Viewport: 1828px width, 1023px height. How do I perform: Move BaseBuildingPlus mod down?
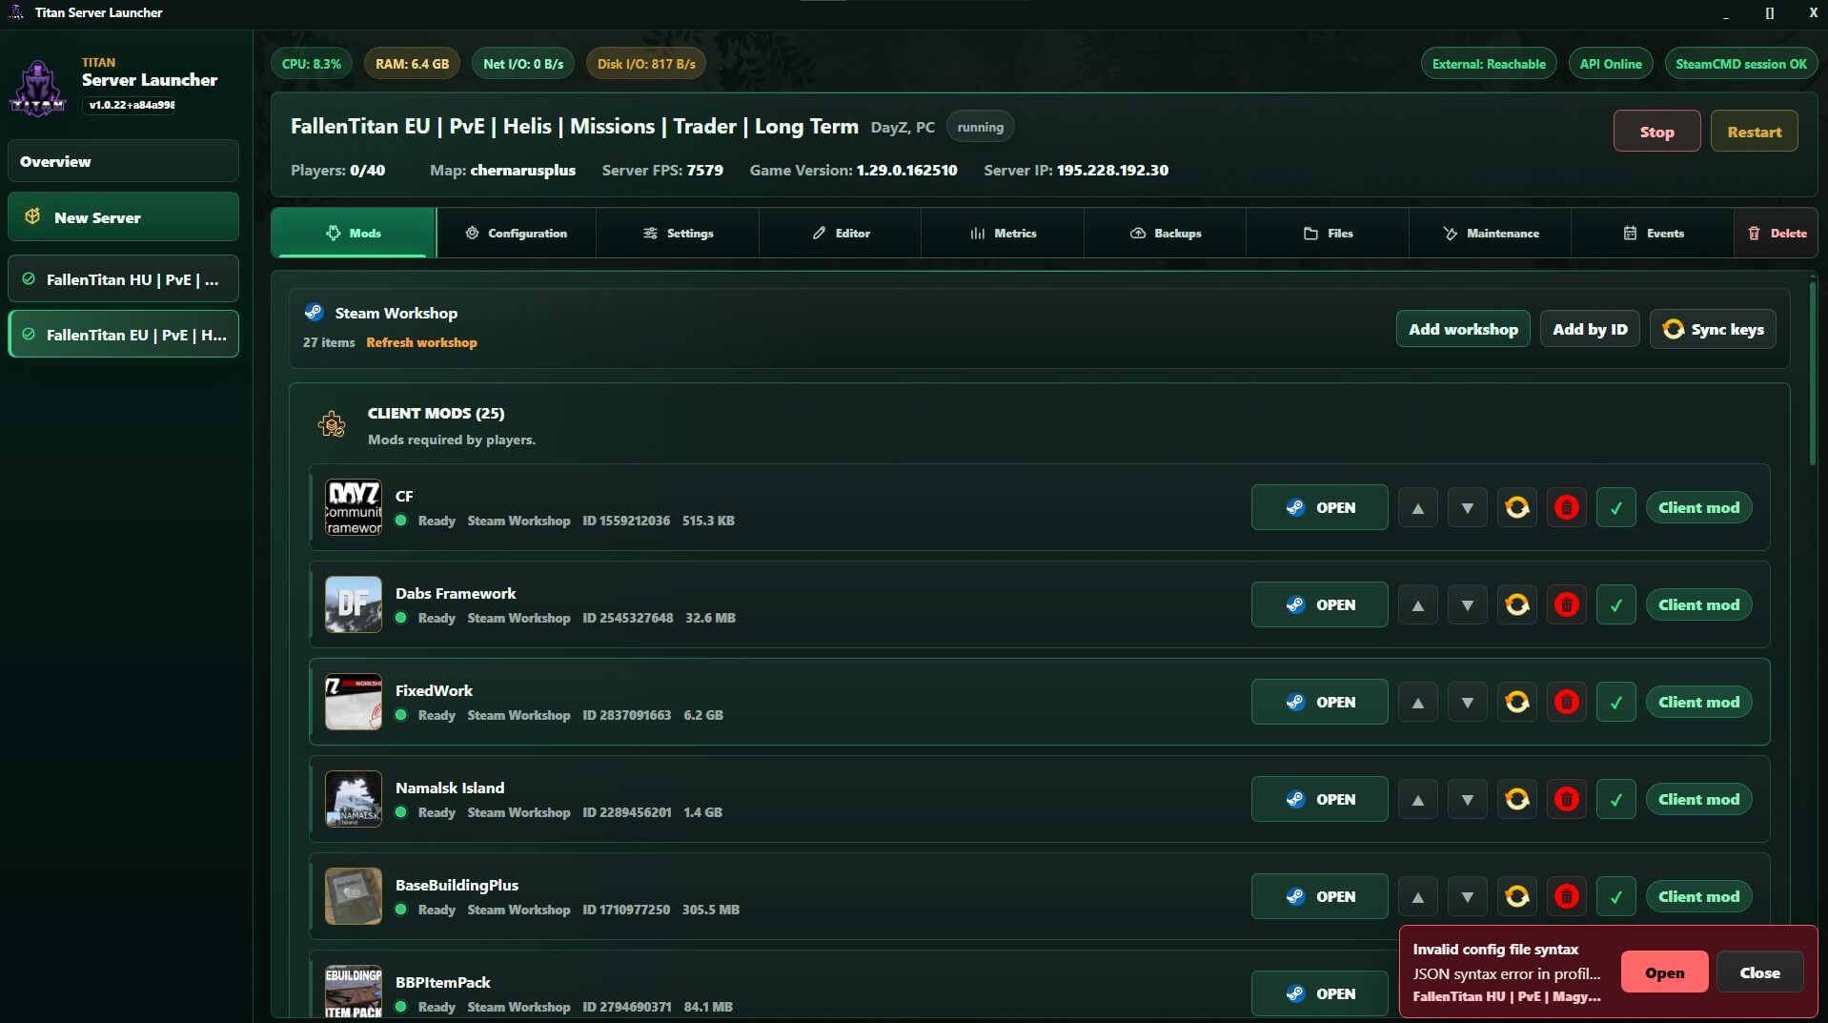(x=1467, y=896)
